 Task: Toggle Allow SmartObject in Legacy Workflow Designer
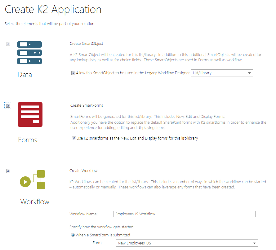(x=73, y=73)
